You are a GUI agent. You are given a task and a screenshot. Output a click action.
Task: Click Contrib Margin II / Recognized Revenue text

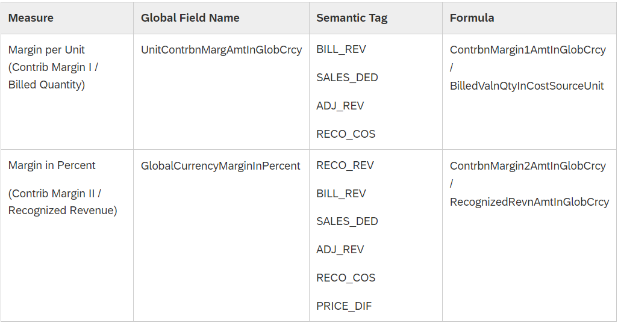tap(63, 202)
